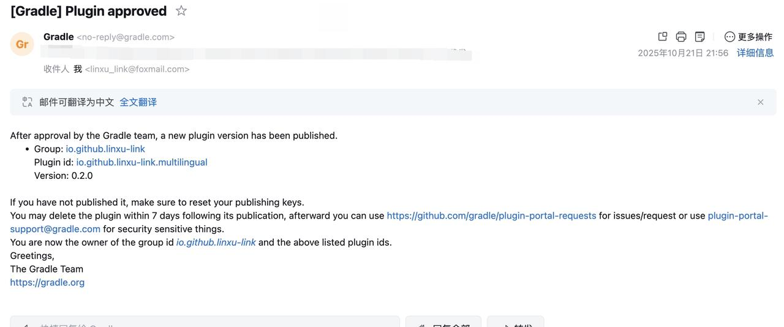
Task: Click the translate icon in banner
Action: (27, 102)
